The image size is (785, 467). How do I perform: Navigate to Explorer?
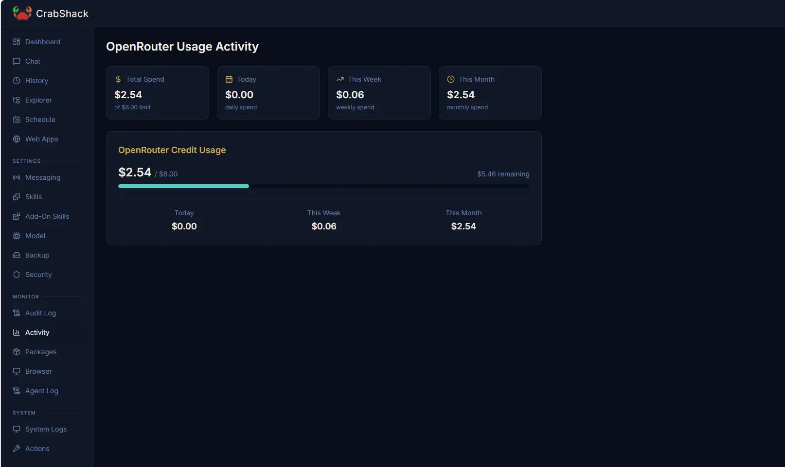click(x=47, y=100)
